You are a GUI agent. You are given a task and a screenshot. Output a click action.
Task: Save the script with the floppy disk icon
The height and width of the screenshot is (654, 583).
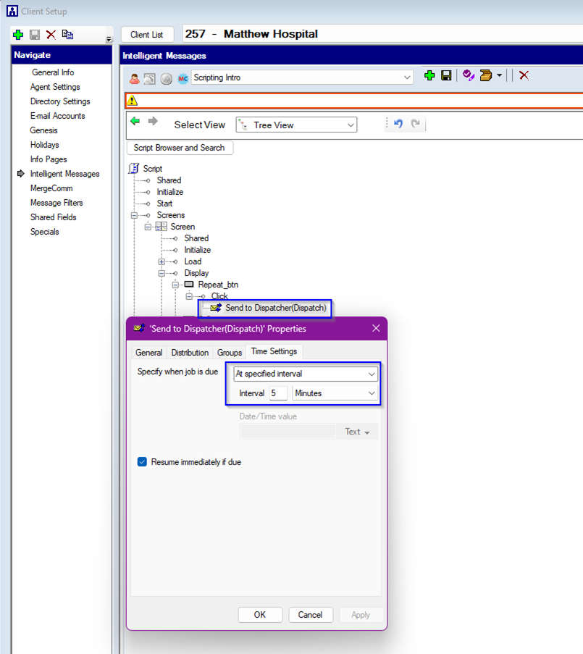[446, 76]
